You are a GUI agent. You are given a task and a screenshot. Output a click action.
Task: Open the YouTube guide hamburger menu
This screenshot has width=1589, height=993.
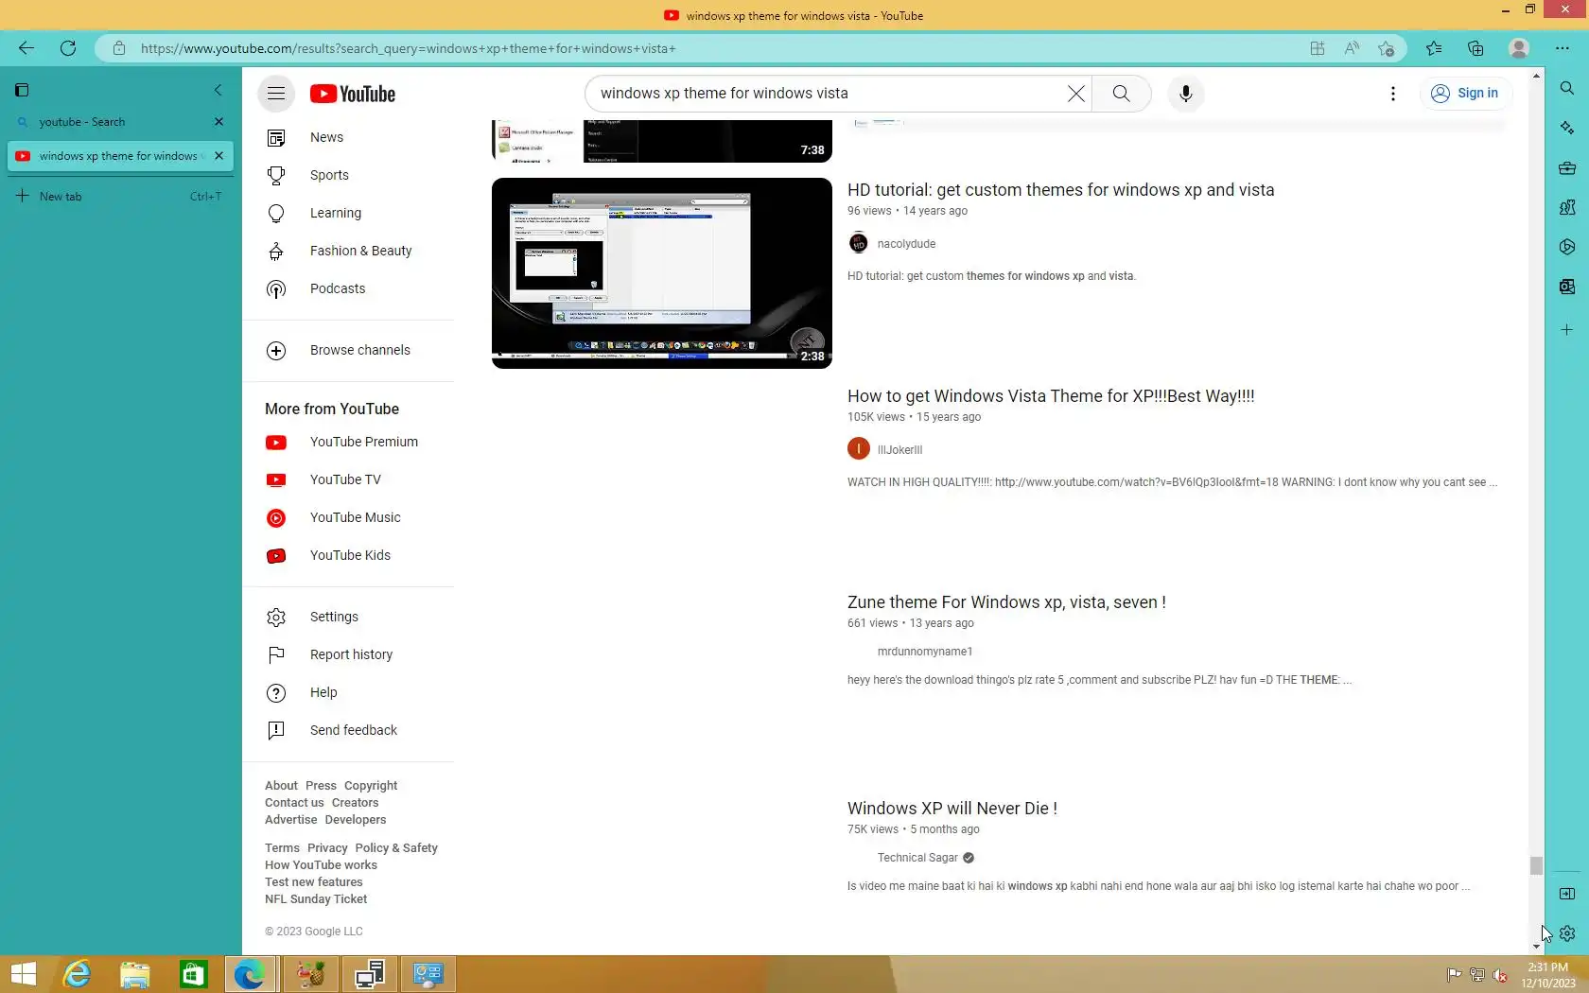(276, 94)
